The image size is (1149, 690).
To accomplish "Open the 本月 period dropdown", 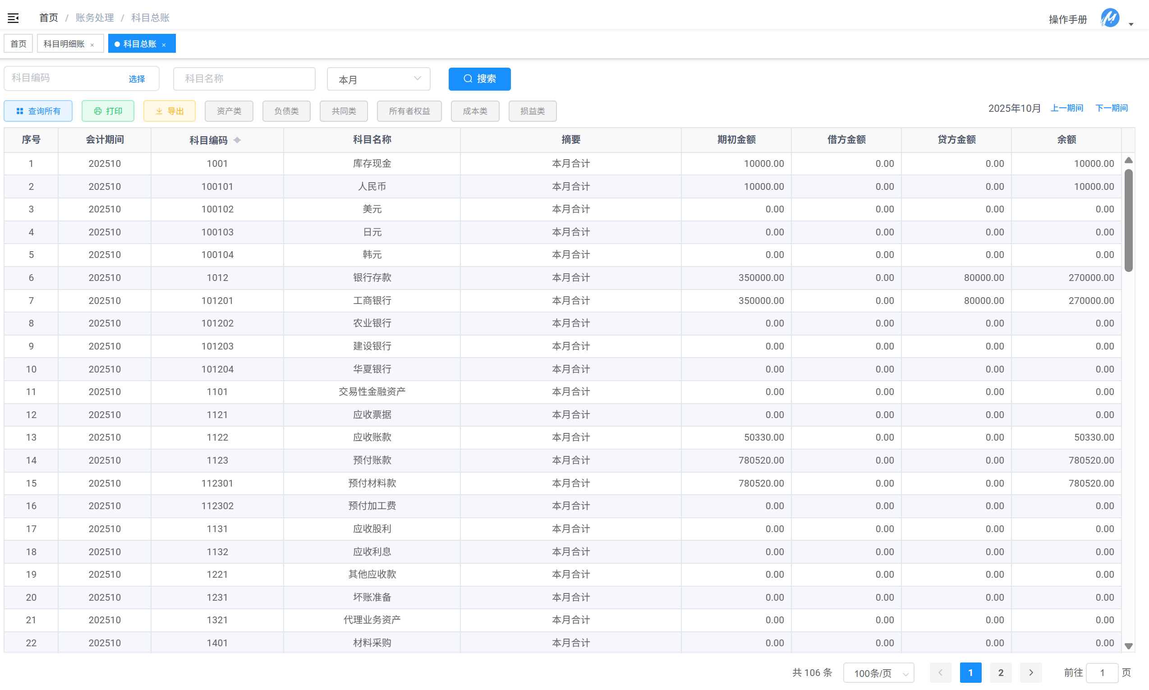I will [x=378, y=79].
